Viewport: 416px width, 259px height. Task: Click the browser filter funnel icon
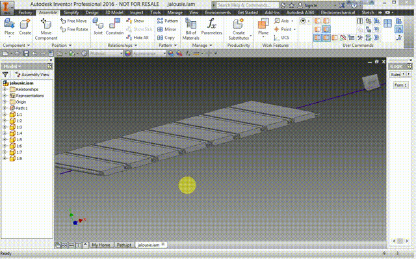5,74
